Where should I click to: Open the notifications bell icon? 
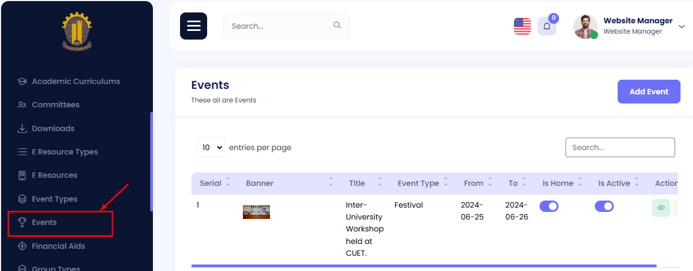point(547,26)
